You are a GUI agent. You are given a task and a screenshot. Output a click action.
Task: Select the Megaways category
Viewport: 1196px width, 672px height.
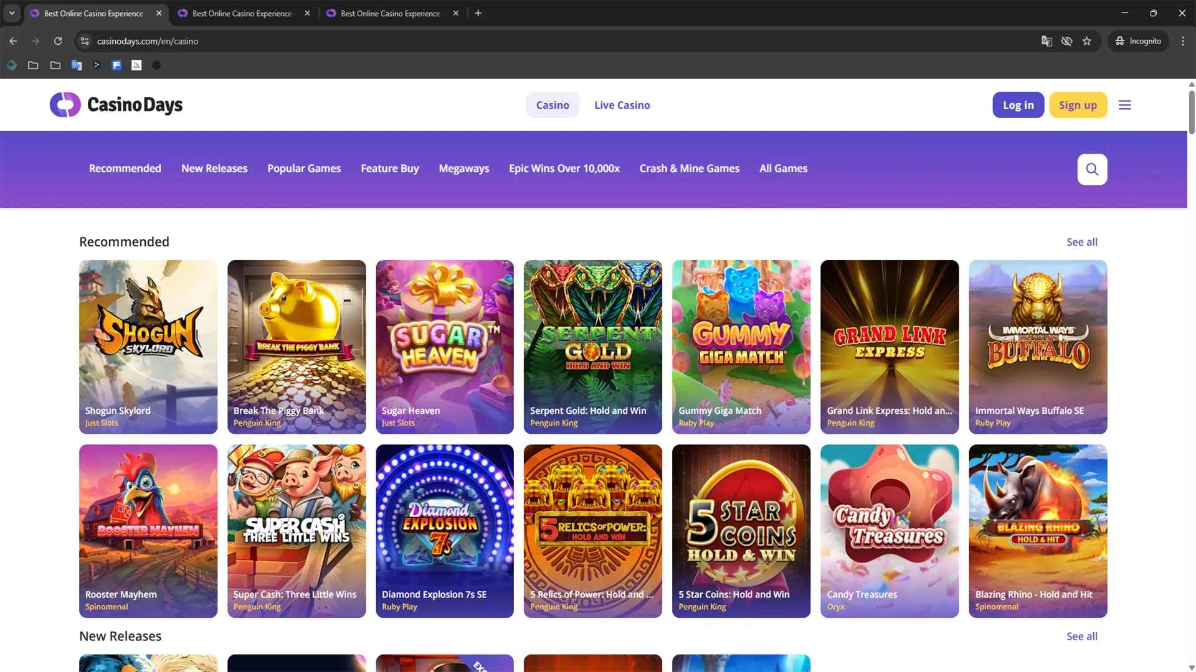tap(463, 169)
